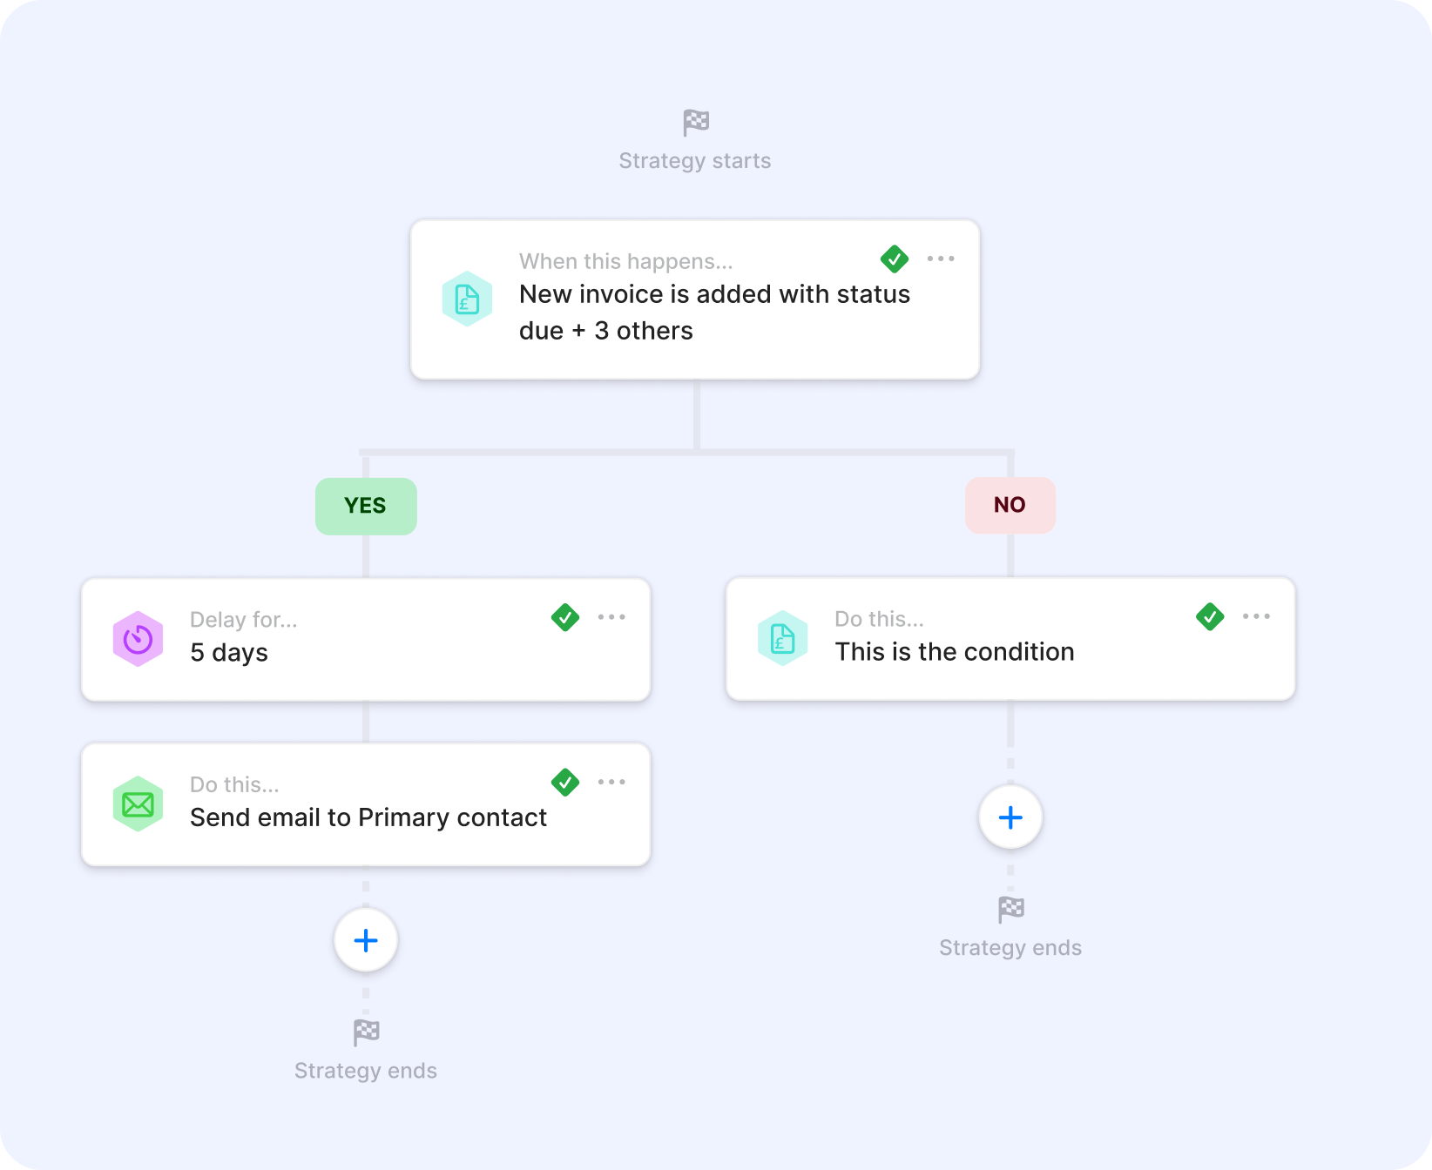This screenshot has height=1170, width=1432.
Task: Open three-dot menu on This is the condition card
Action: tap(1256, 616)
